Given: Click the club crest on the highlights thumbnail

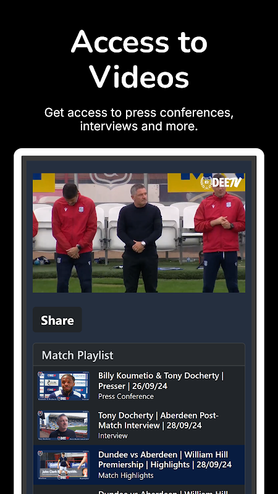Looking at the screenshot, I should click(x=40, y=453).
